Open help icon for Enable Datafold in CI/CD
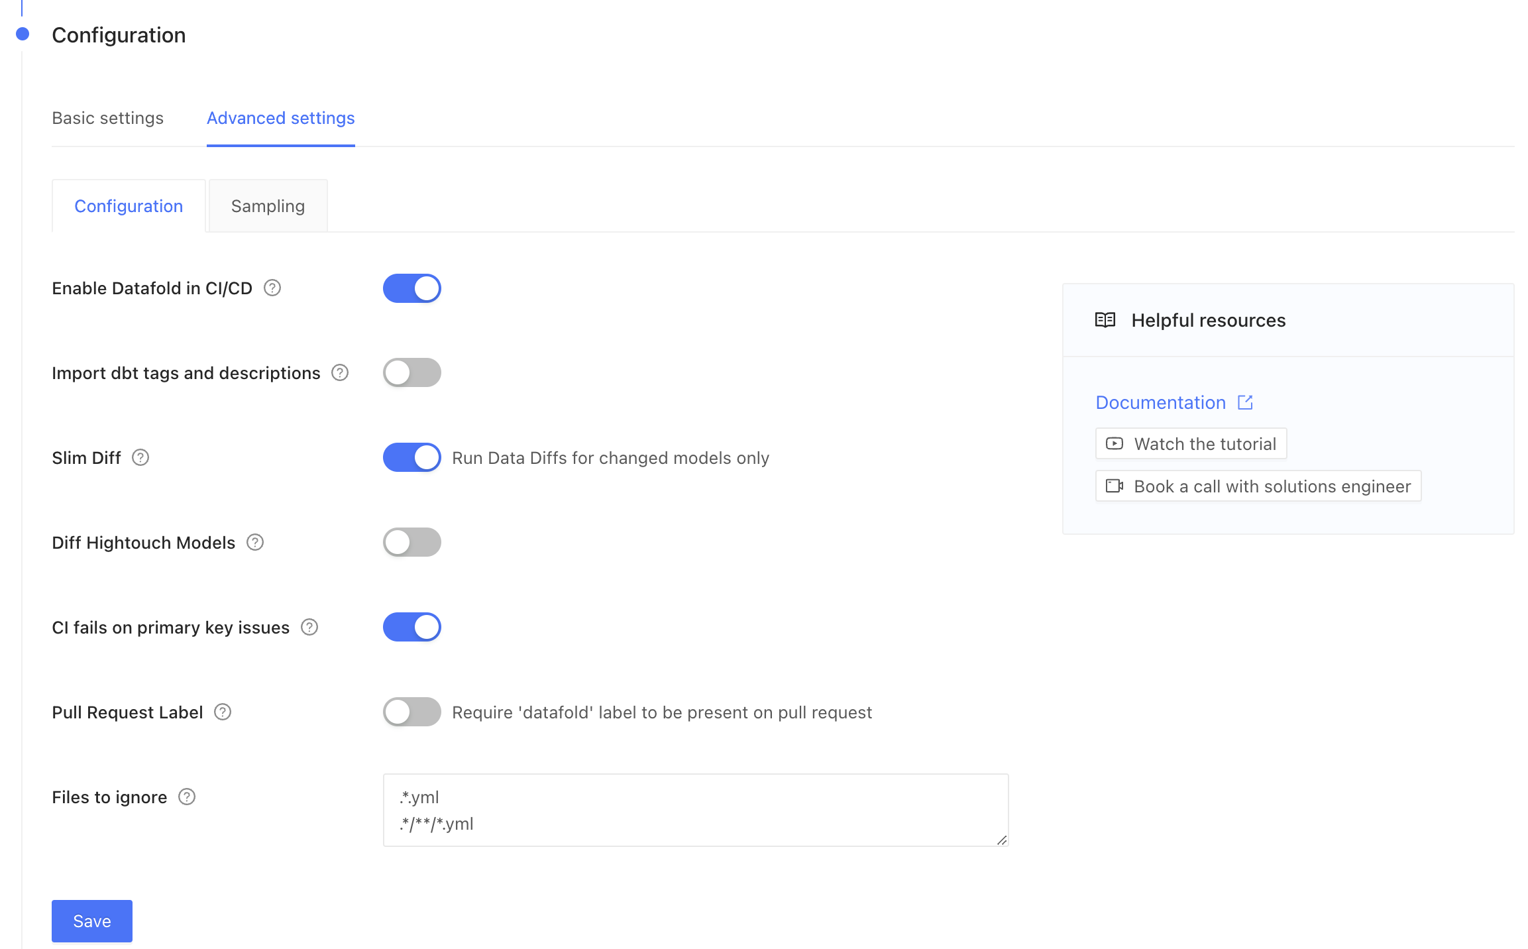Image resolution: width=1528 pixels, height=949 pixels. [x=272, y=288]
